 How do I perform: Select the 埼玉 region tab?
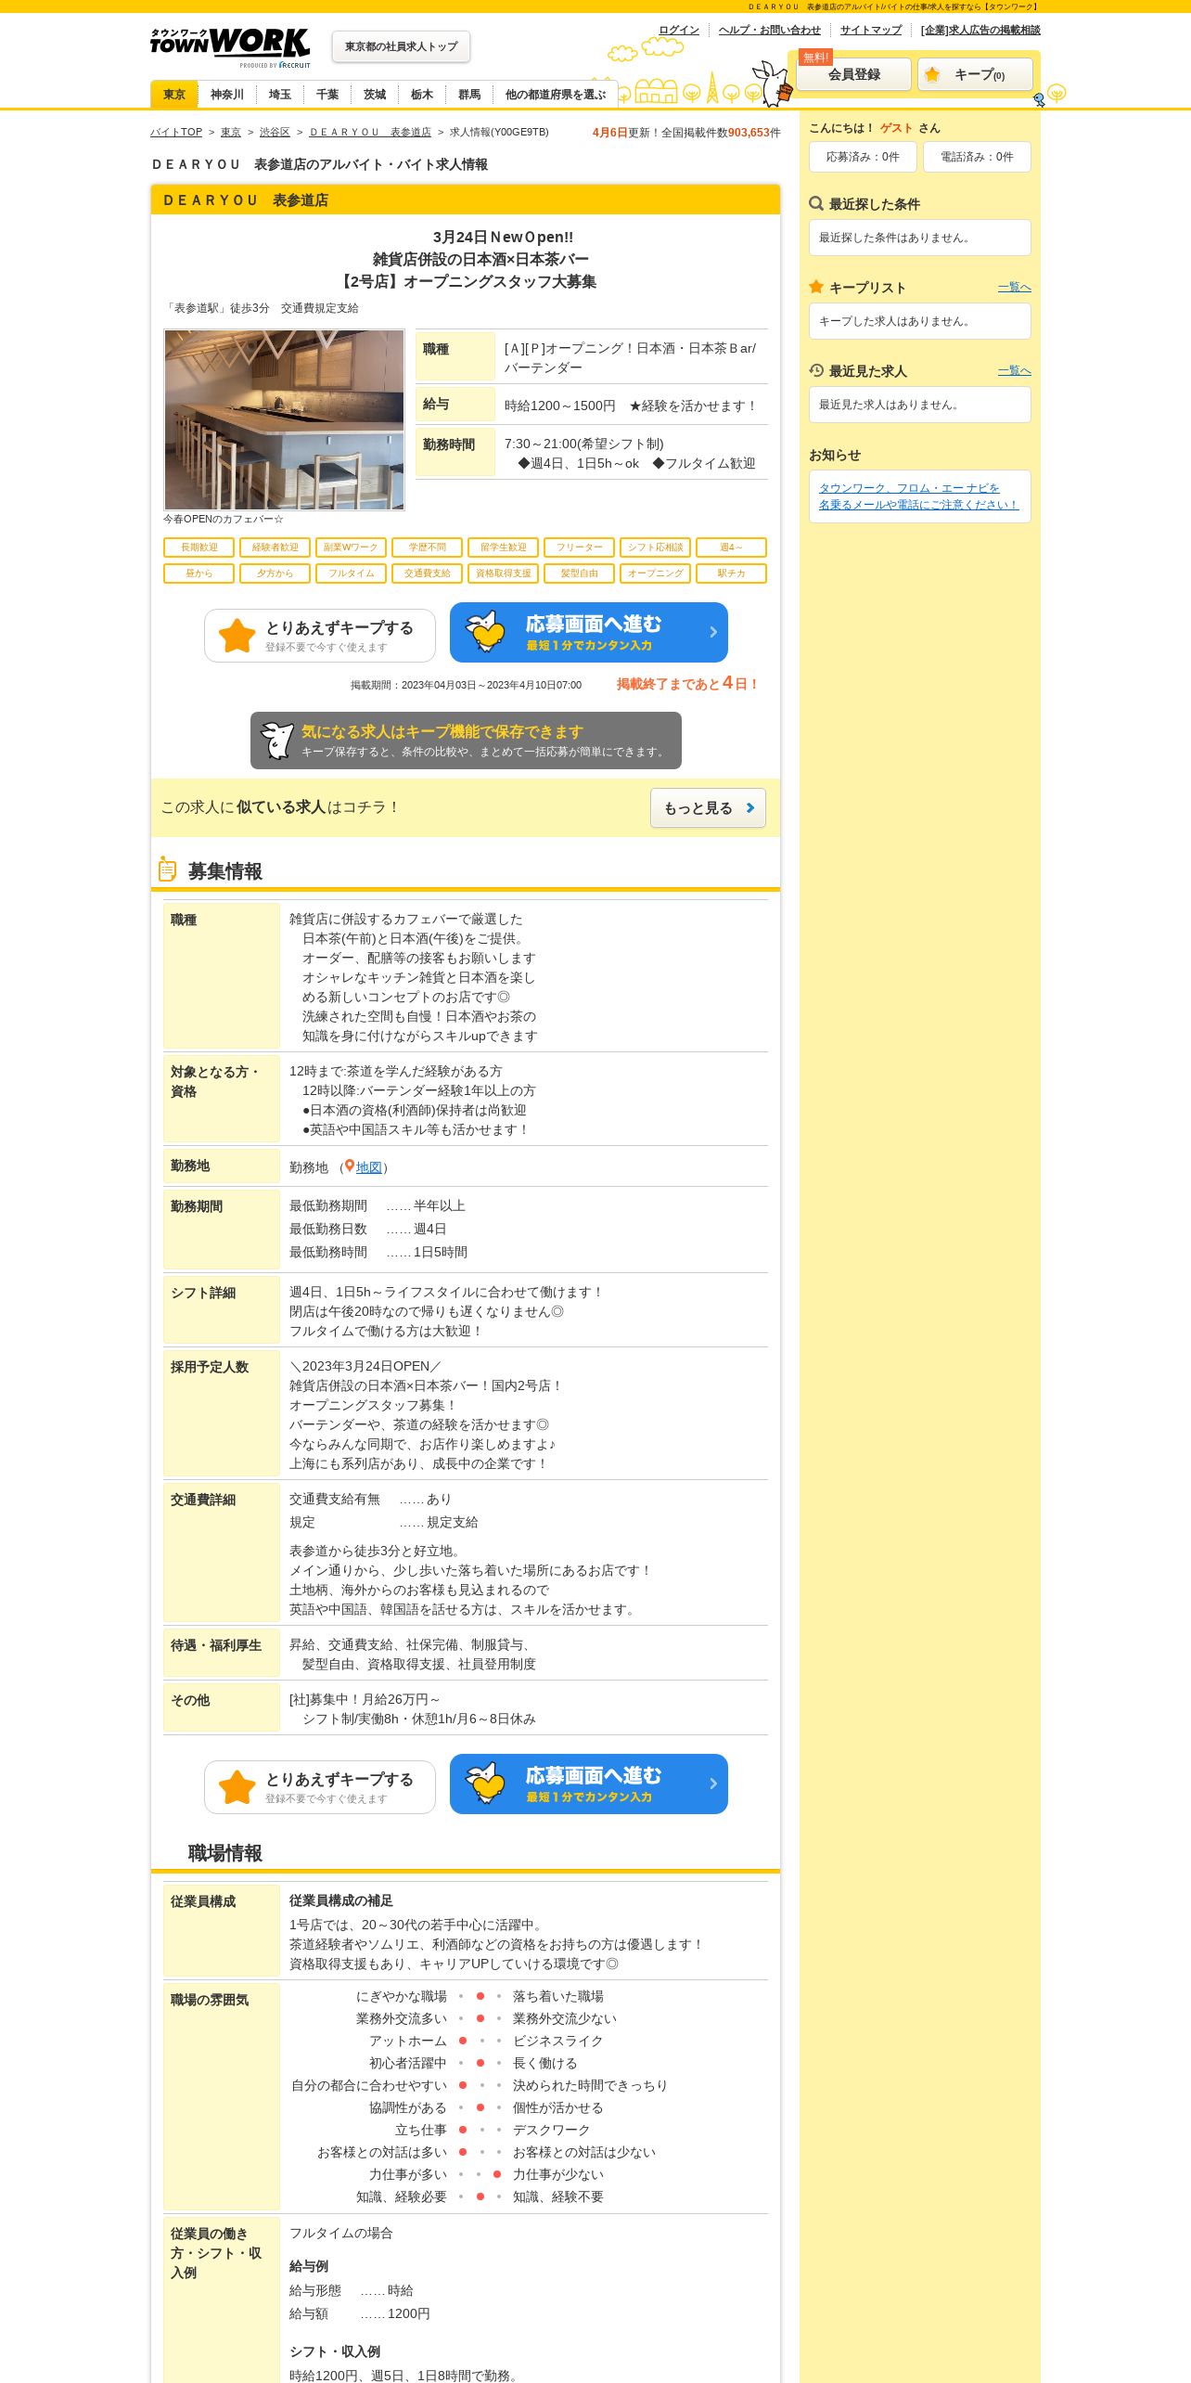(280, 95)
